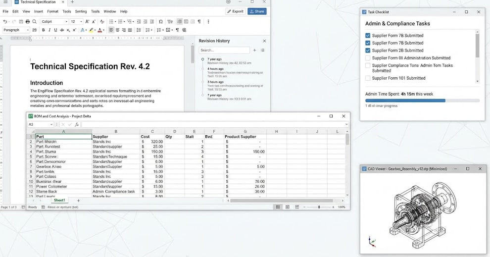Click the Revision History search field

(x=224, y=50)
